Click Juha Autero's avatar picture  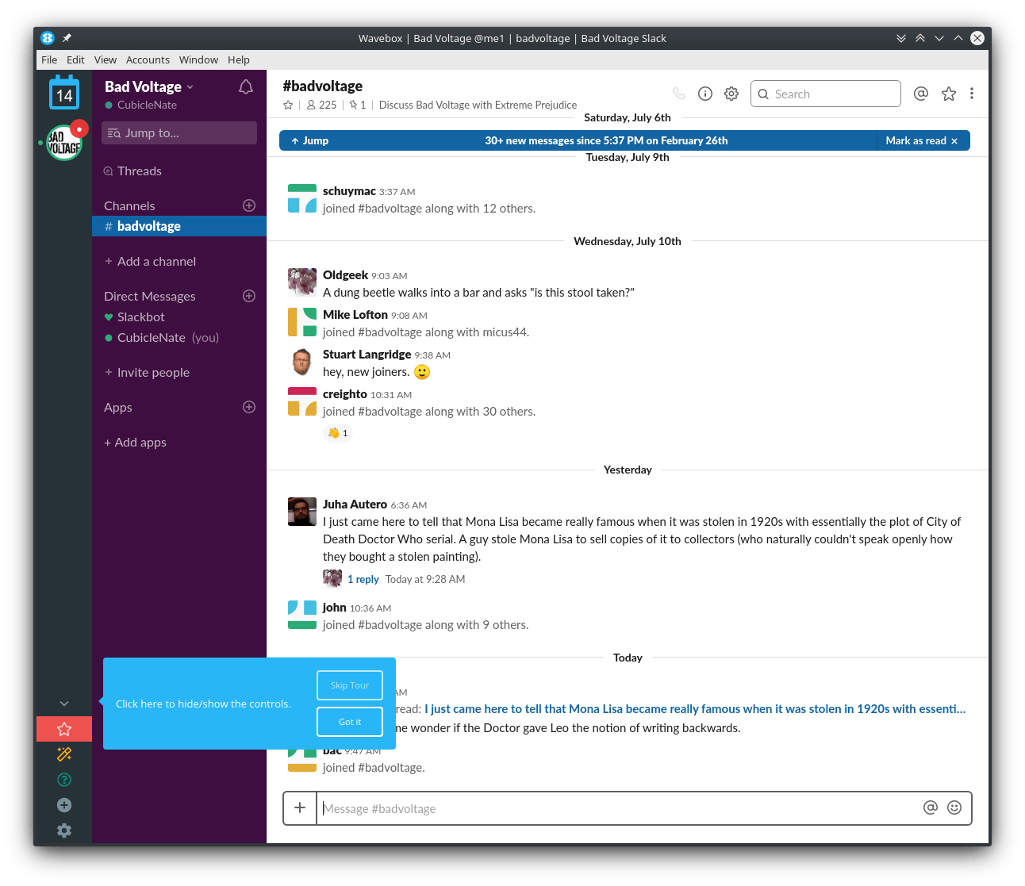click(302, 512)
